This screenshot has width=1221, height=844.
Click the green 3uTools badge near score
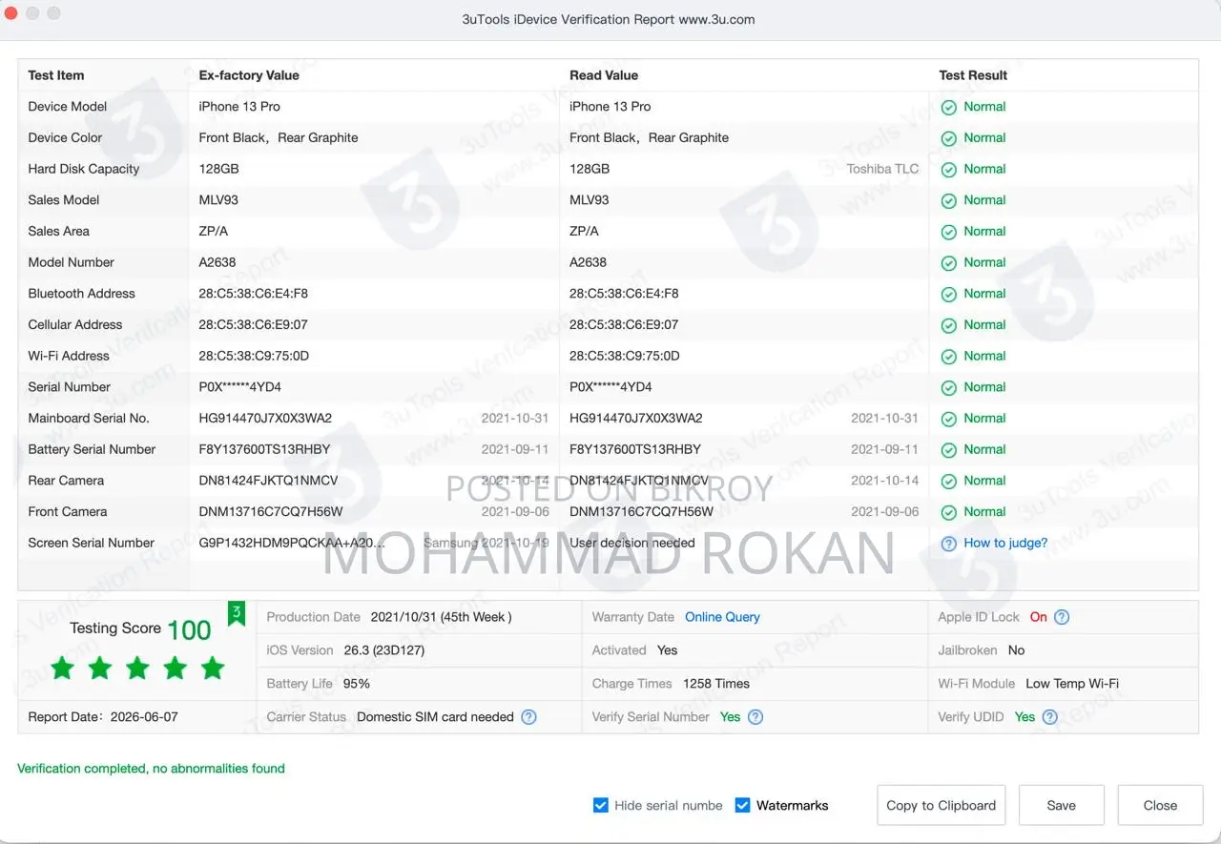(237, 614)
